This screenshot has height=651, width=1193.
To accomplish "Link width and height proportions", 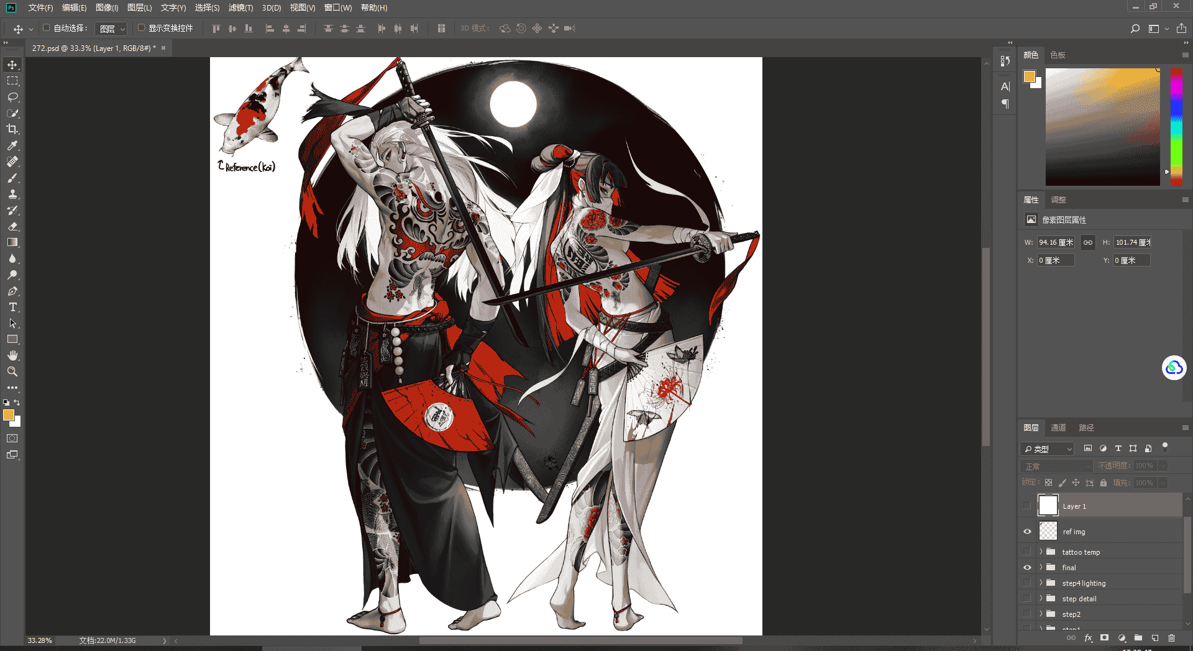I will 1088,242.
